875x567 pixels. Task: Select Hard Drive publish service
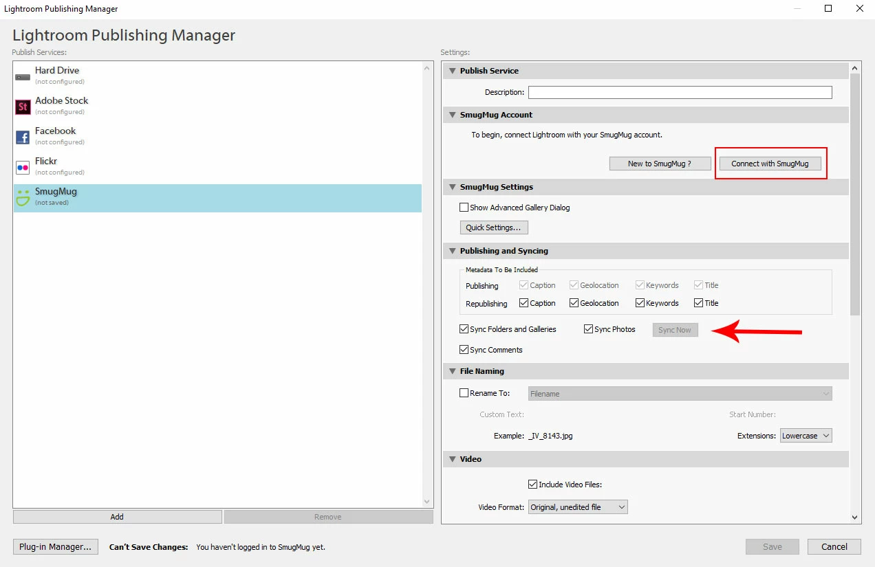pos(217,76)
